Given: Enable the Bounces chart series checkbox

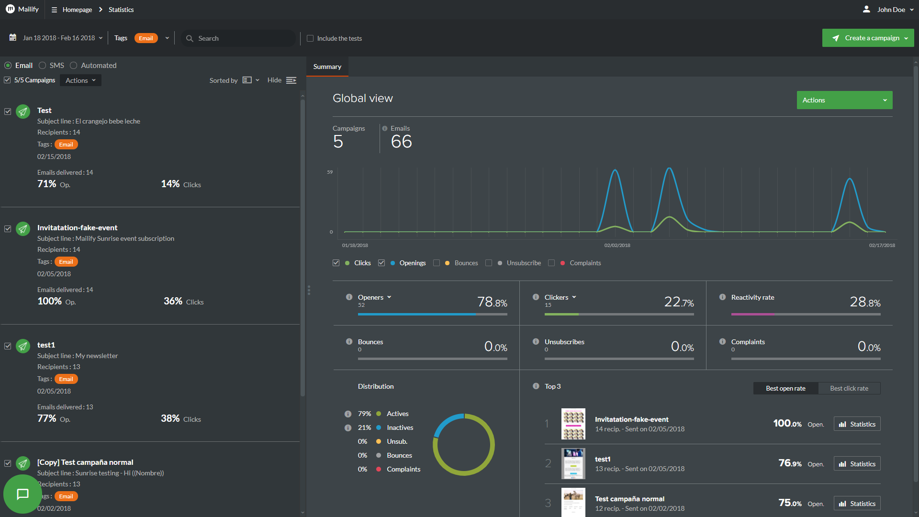Looking at the screenshot, I should click(437, 263).
